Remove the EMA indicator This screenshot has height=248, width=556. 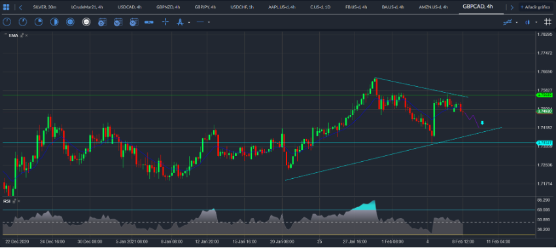click(x=27, y=35)
